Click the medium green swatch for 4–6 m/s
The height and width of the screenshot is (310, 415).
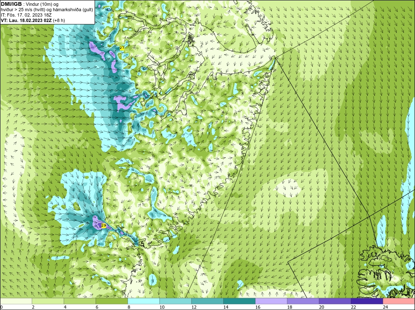point(80,301)
